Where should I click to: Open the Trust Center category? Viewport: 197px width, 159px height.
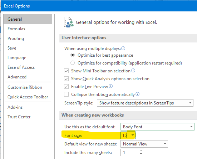coord(28,117)
